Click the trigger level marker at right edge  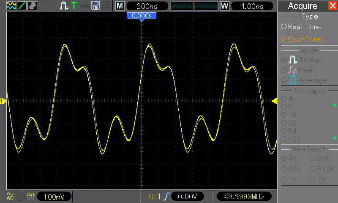[274, 101]
